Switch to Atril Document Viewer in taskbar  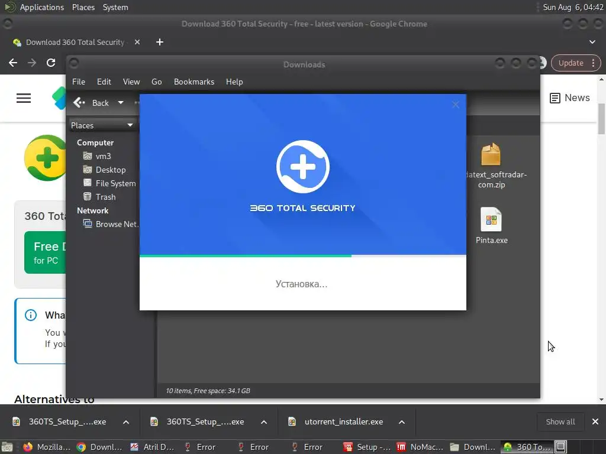[x=153, y=447]
